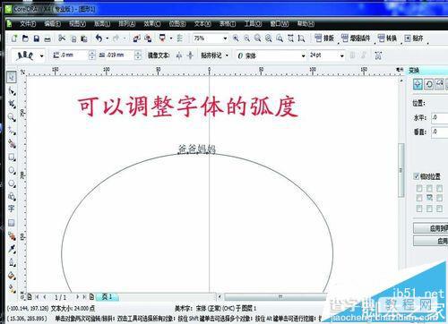Click the New document icon
The height and width of the screenshot is (324, 448).
[14, 38]
